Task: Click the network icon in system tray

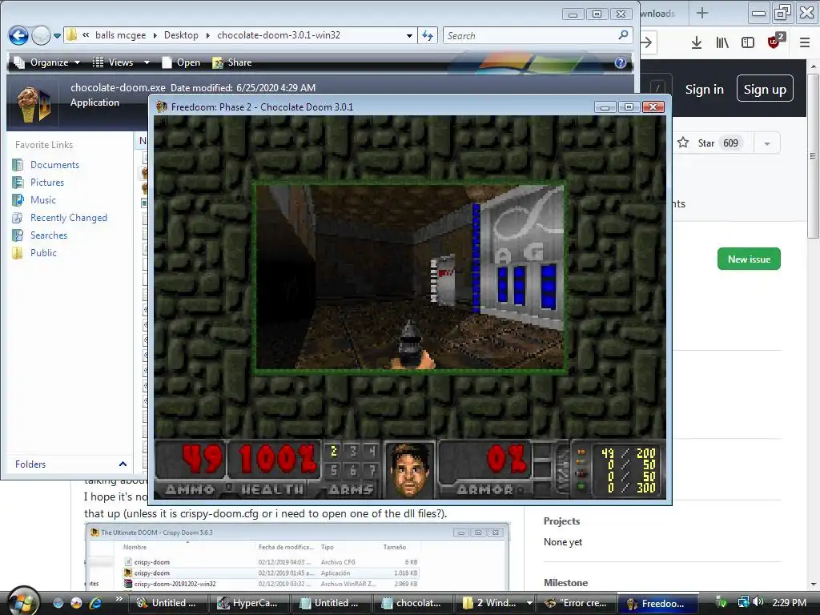Action: [743, 602]
